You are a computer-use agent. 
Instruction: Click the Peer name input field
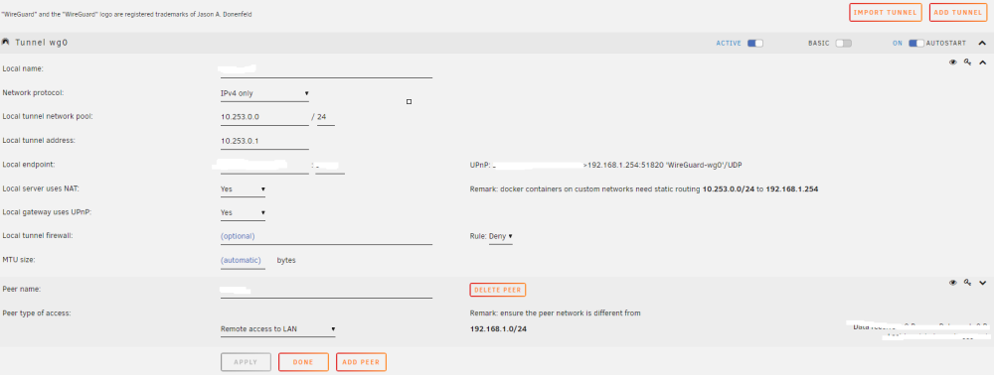(x=326, y=291)
